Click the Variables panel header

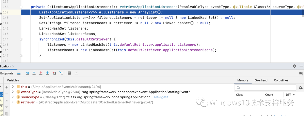tap(13, 80)
